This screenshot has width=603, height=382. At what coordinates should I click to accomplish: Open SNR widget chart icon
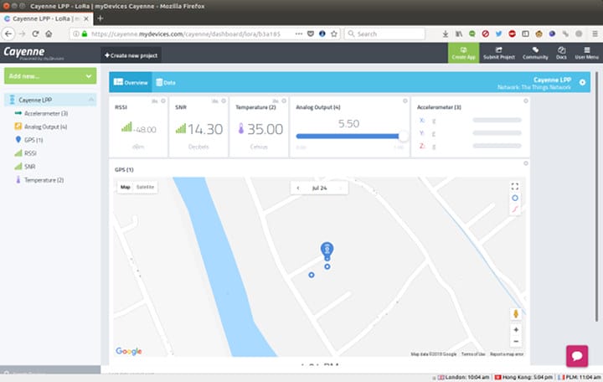tap(215, 101)
